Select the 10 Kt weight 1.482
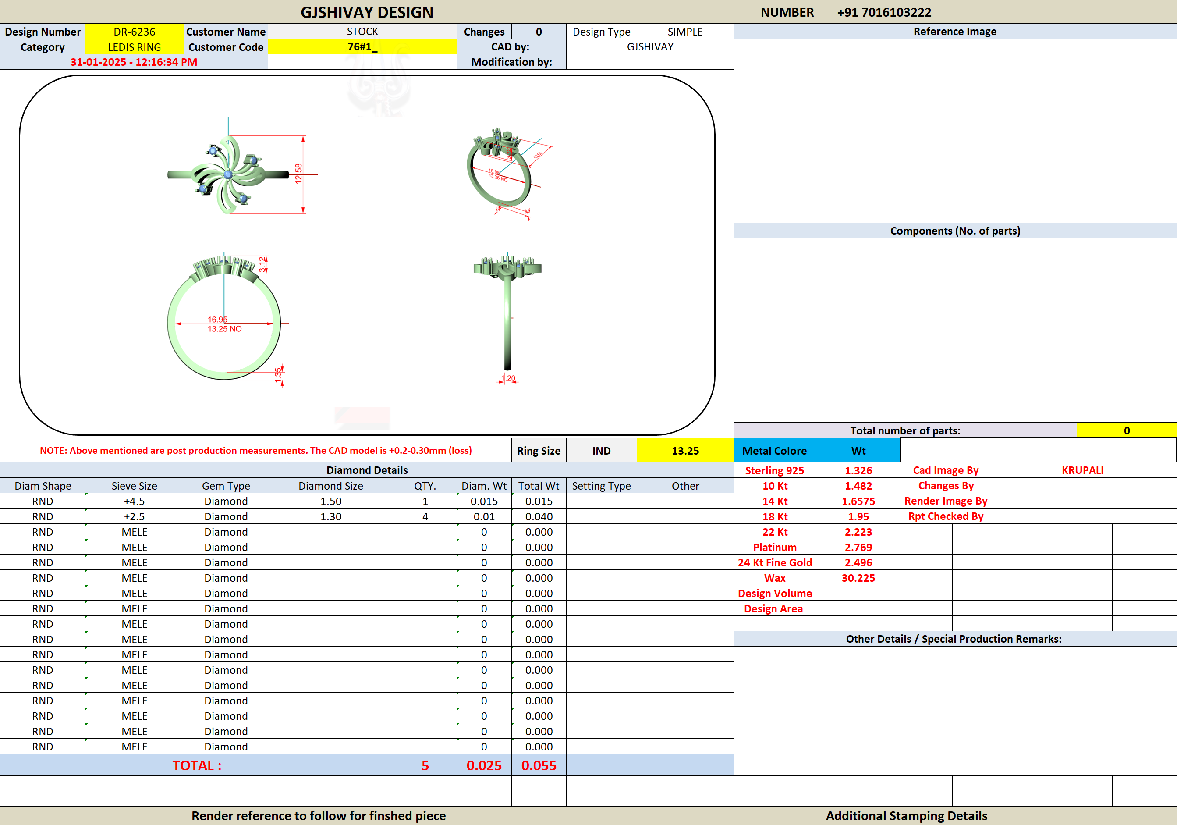This screenshot has height=825, width=1177. (858, 486)
